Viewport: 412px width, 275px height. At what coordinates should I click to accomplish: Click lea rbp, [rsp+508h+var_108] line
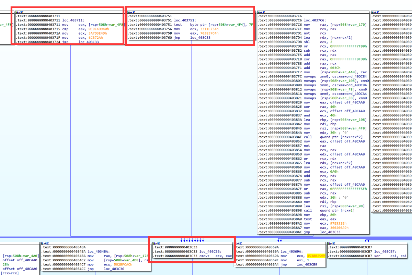tap(312, 120)
